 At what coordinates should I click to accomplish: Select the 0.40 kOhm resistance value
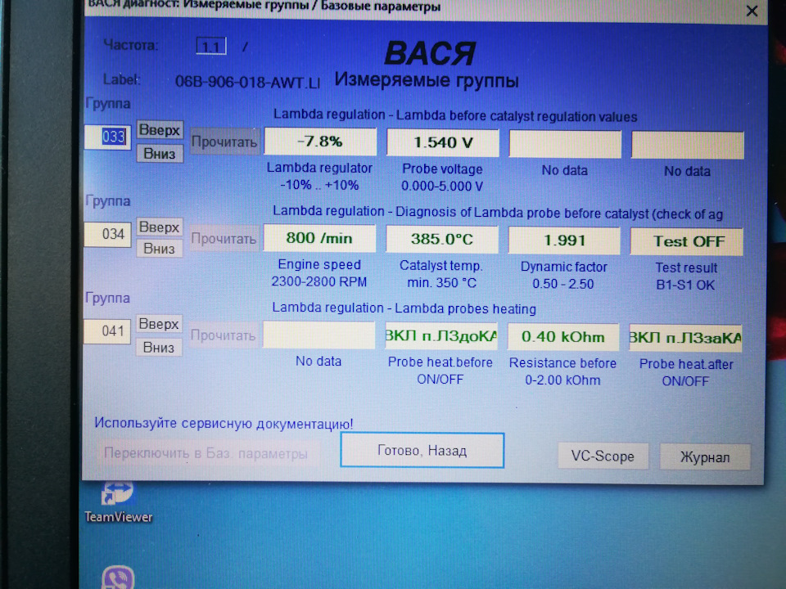click(x=563, y=336)
